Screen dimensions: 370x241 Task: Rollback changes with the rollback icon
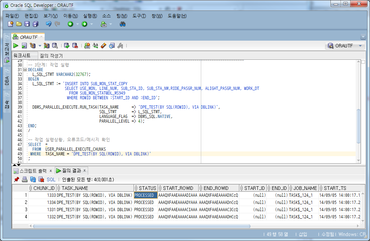click(75, 46)
